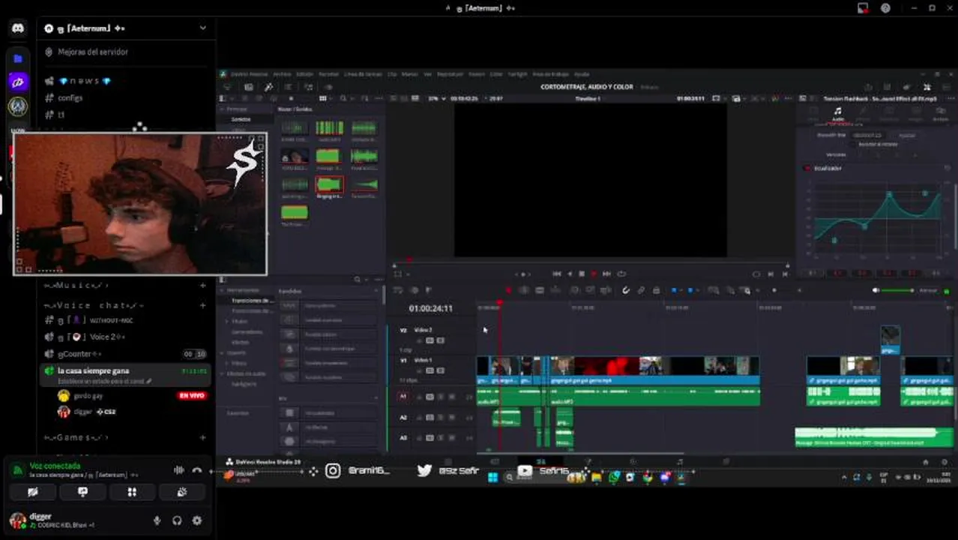Select la casa siempre gana voice channel
Viewport: 958px width, 540px height.
(x=93, y=370)
